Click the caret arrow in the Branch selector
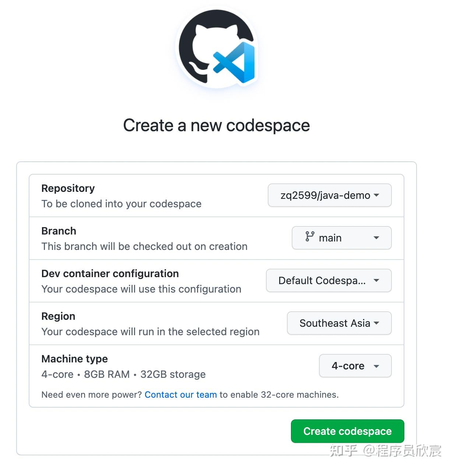Screen dimensions: 453x469 [376, 238]
